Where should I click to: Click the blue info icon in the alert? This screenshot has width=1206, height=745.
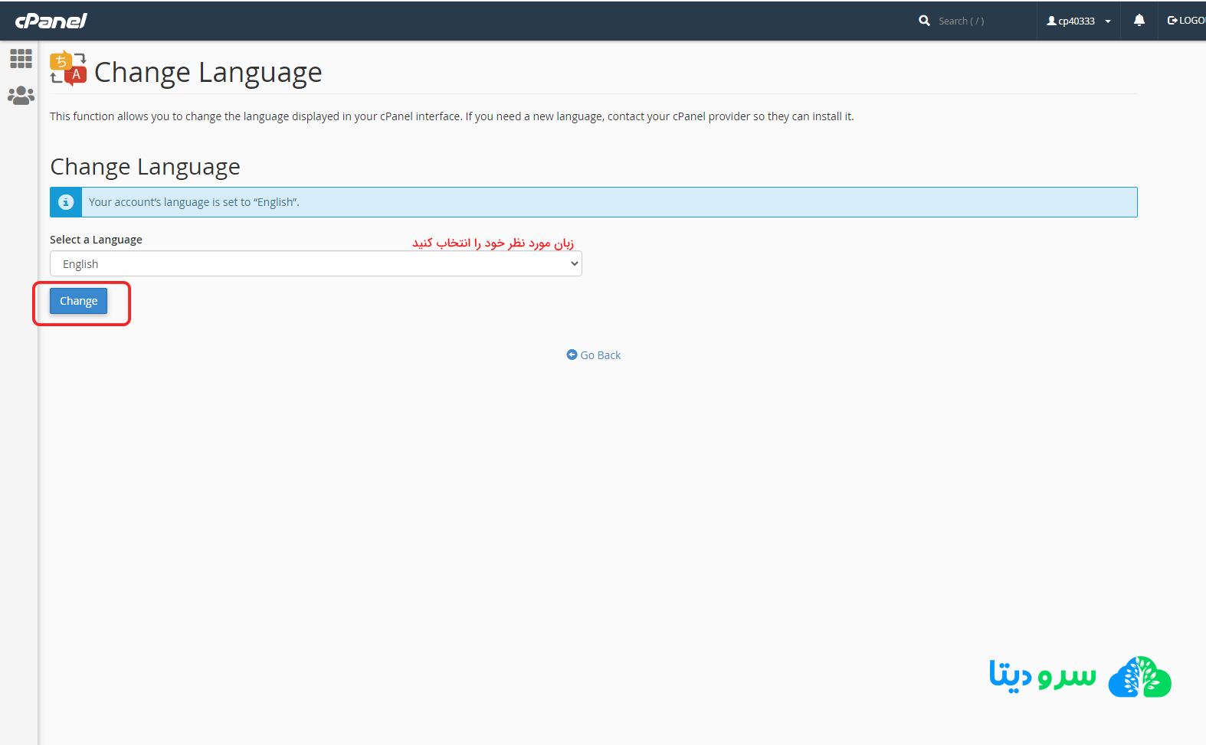66,202
